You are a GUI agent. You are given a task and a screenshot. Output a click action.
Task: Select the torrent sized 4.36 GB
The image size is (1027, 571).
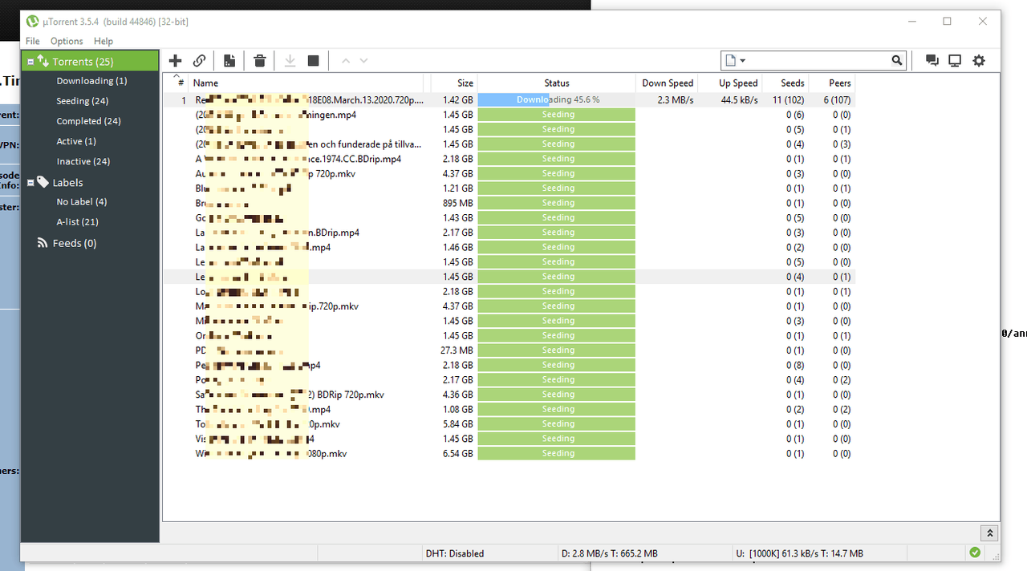coord(509,395)
